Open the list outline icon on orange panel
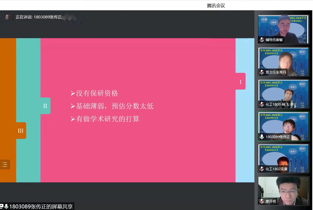This screenshot has height=210, width=313. click(x=4, y=165)
